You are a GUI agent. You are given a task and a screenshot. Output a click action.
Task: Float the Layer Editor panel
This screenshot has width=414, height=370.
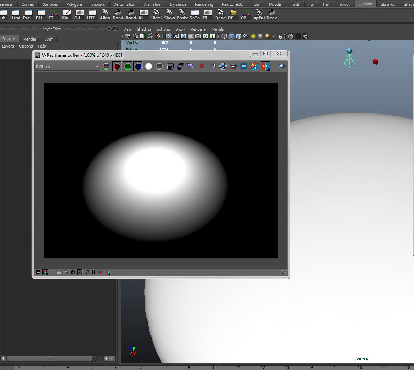[x=109, y=29]
